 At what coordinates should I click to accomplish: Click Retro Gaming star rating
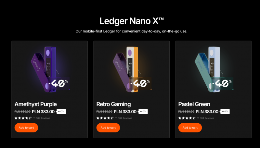[x=105, y=118]
